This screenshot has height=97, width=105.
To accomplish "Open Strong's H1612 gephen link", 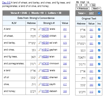I will click(45, 50).
